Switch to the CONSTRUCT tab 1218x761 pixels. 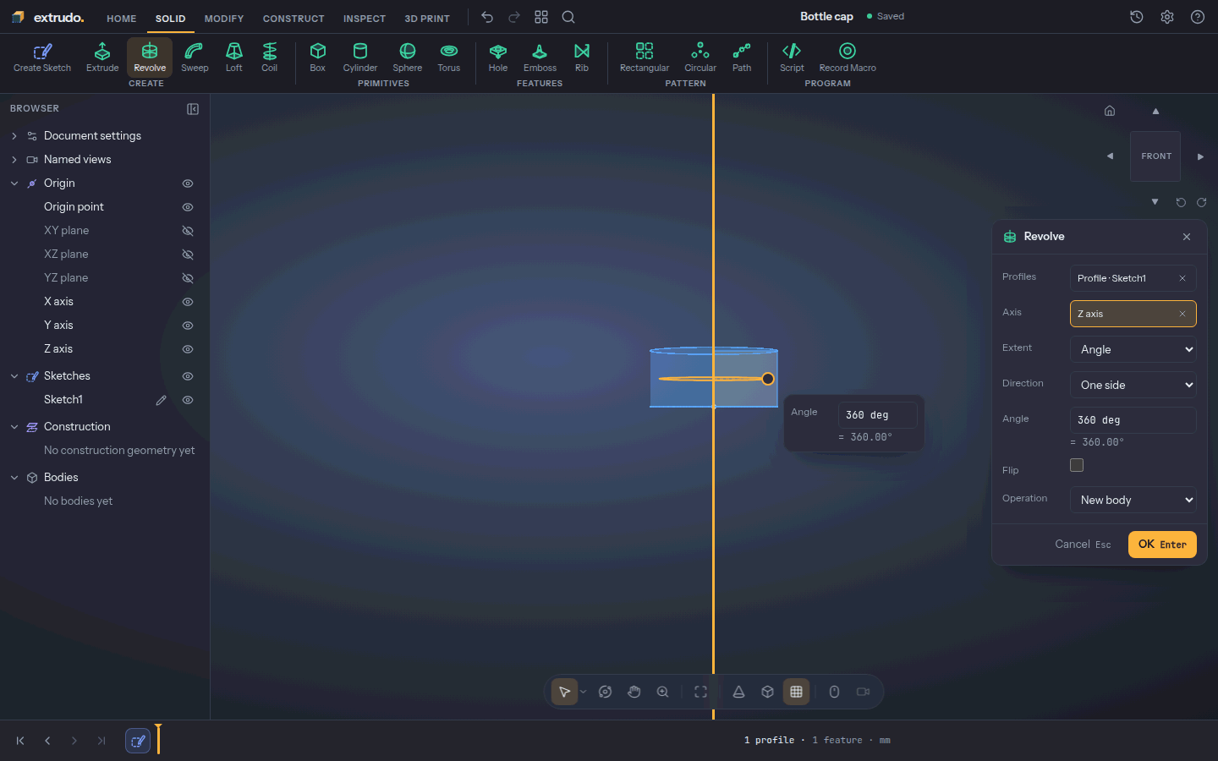coord(294,19)
